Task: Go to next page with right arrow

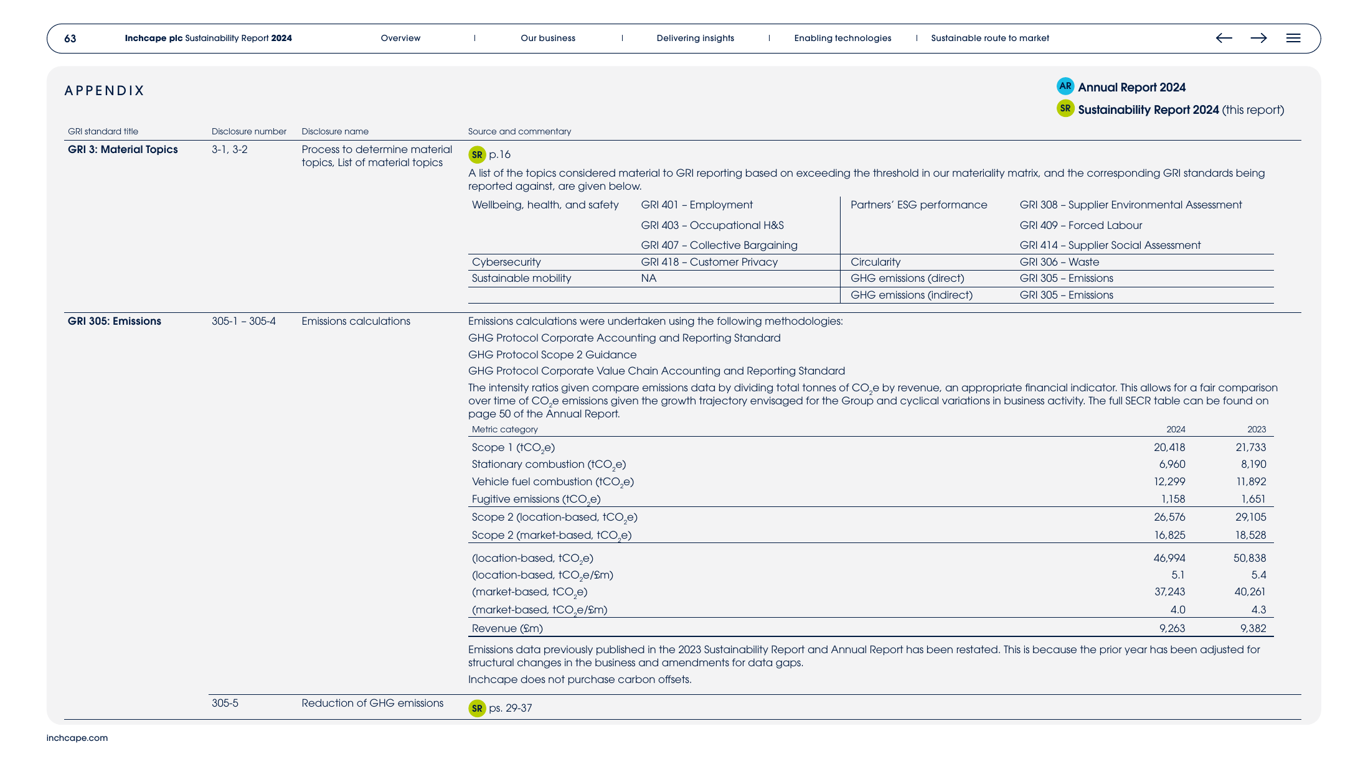Action: (x=1258, y=38)
